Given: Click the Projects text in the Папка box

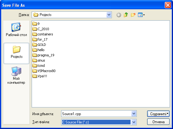Looking at the screenshot, I should (45, 15).
